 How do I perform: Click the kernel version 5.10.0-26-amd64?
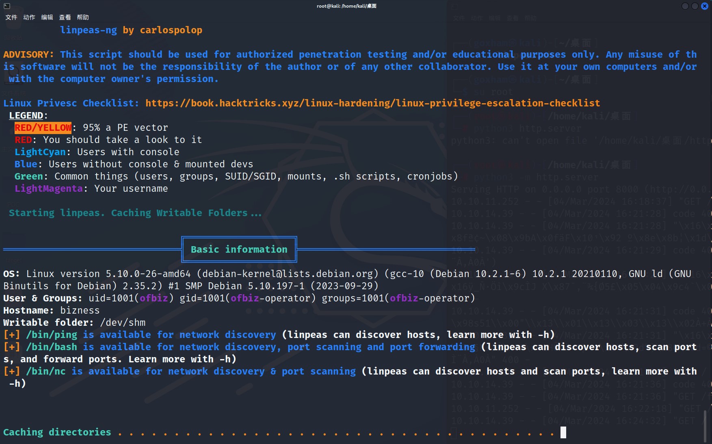pos(148,274)
